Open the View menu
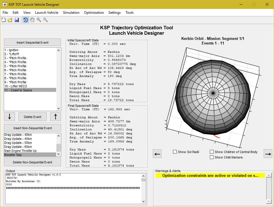274x207 pixels. [27, 13]
